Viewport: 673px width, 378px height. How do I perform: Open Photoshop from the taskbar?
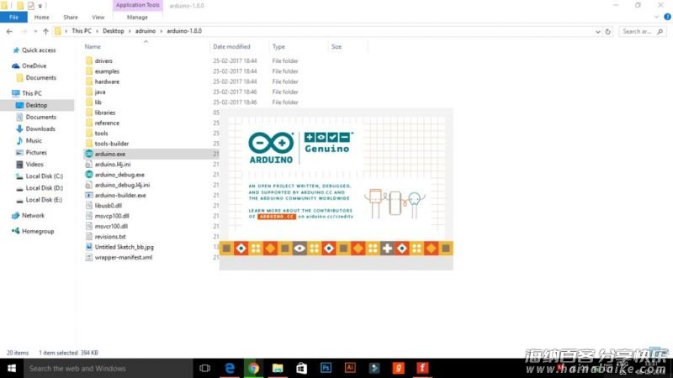point(326,368)
